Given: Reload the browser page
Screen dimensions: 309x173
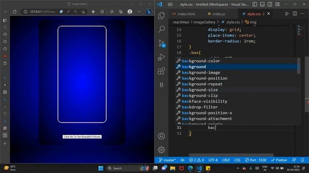Looking at the screenshot, I should (14, 12).
